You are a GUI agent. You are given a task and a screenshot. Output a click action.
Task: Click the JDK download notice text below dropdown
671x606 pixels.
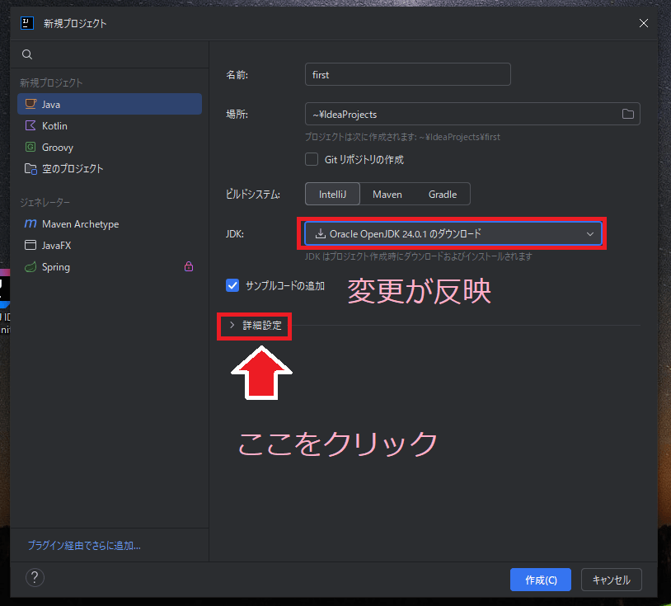(419, 256)
